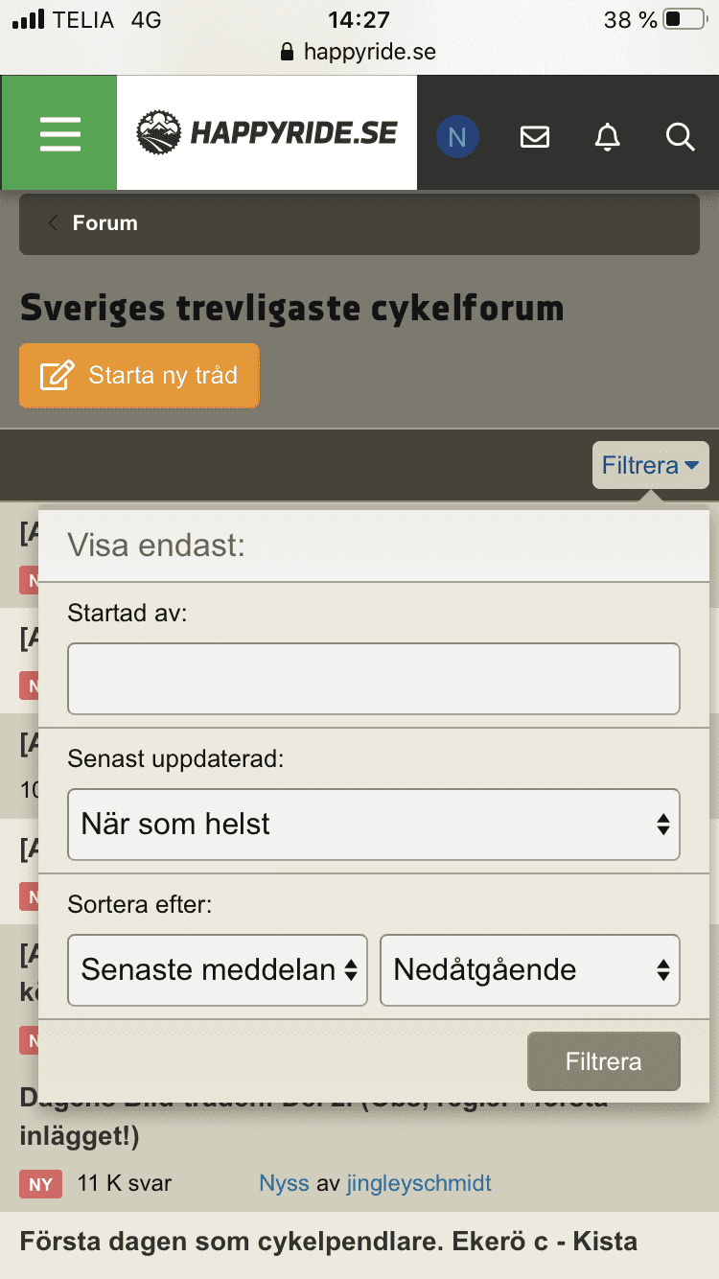Tap the pencil icon on Starta ny tråd
This screenshot has width=719, height=1279.
pos(57,375)
